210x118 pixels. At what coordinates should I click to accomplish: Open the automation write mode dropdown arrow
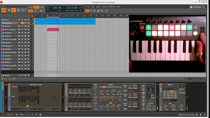[26, 10]
